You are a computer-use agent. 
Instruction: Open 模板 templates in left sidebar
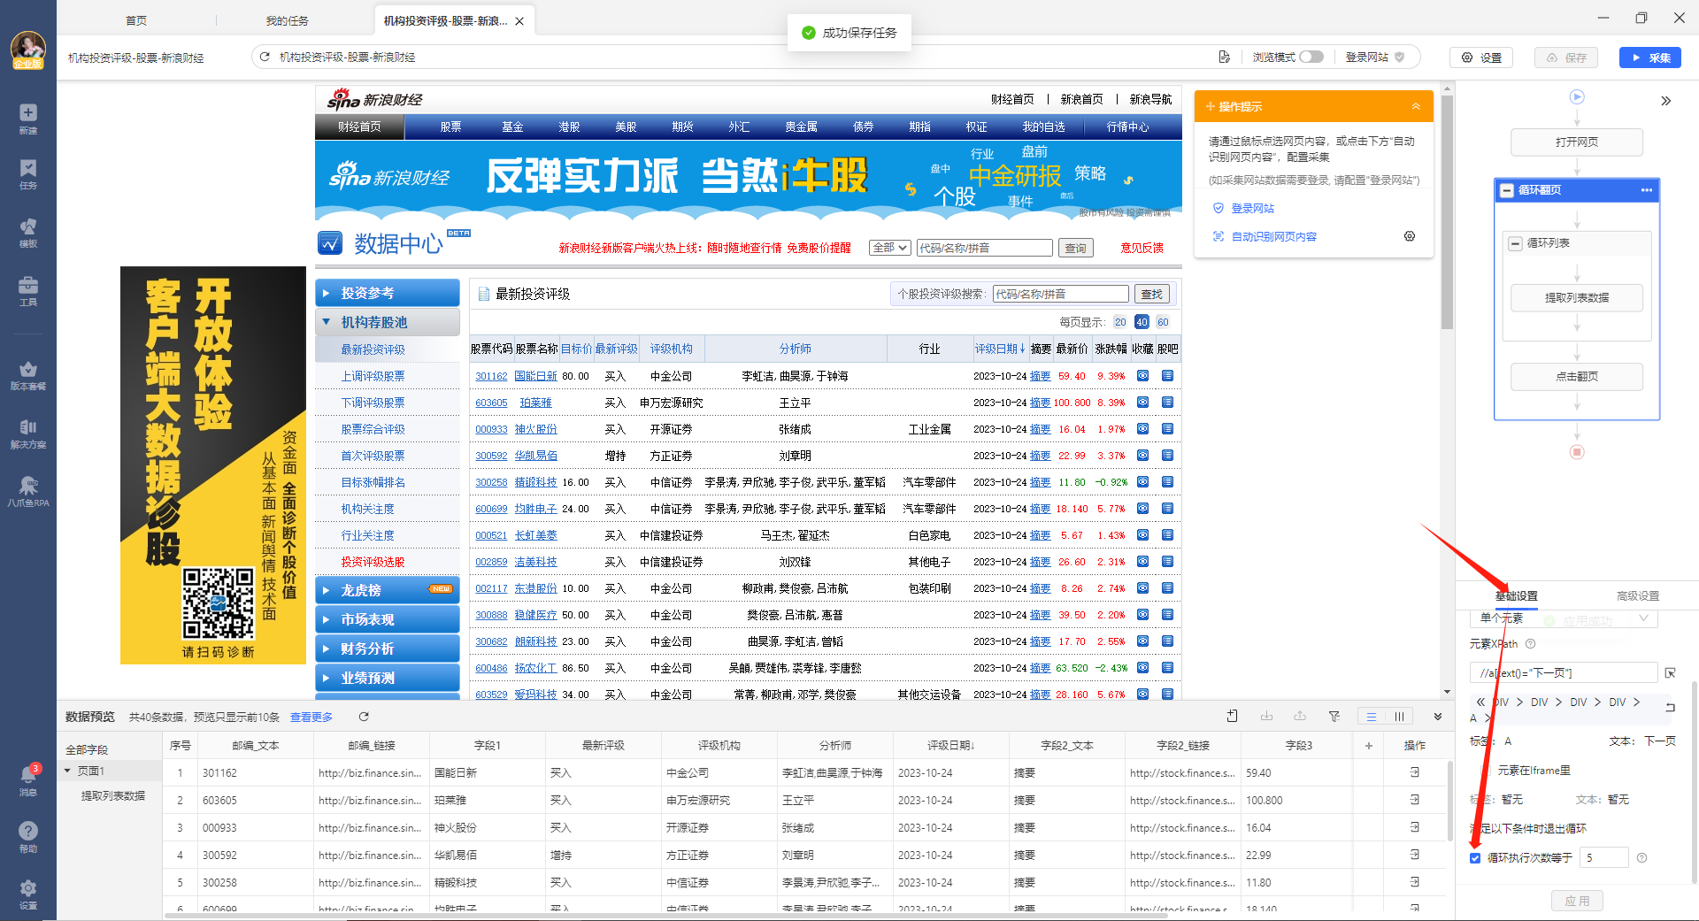28,233
